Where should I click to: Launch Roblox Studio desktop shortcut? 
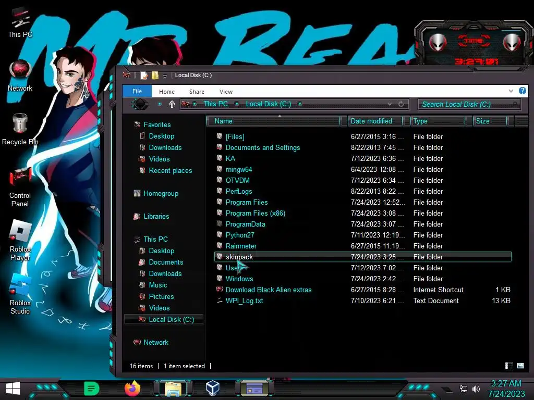click(x=20, y=294)
